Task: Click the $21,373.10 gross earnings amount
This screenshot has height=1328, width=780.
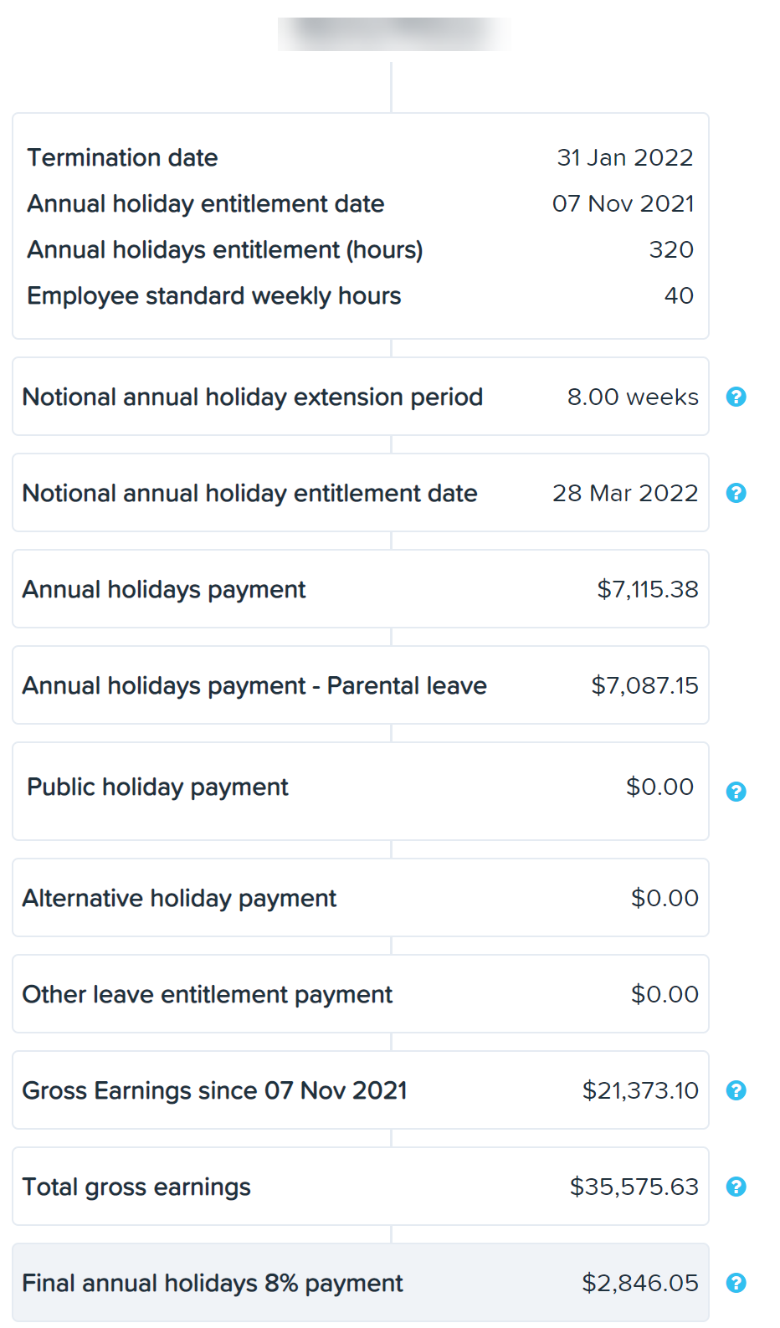Action: [x=640, y=1090]
